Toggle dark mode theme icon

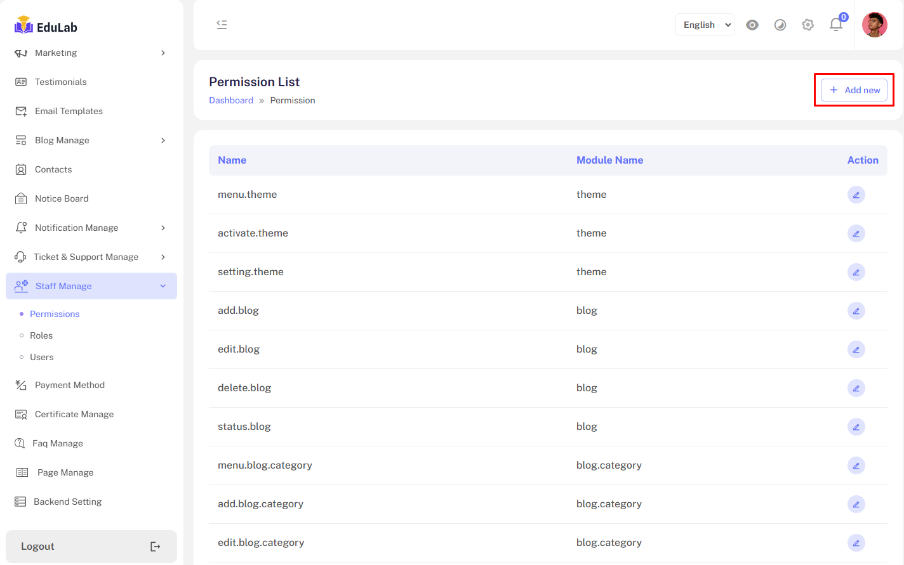click(x=780, y=25)
